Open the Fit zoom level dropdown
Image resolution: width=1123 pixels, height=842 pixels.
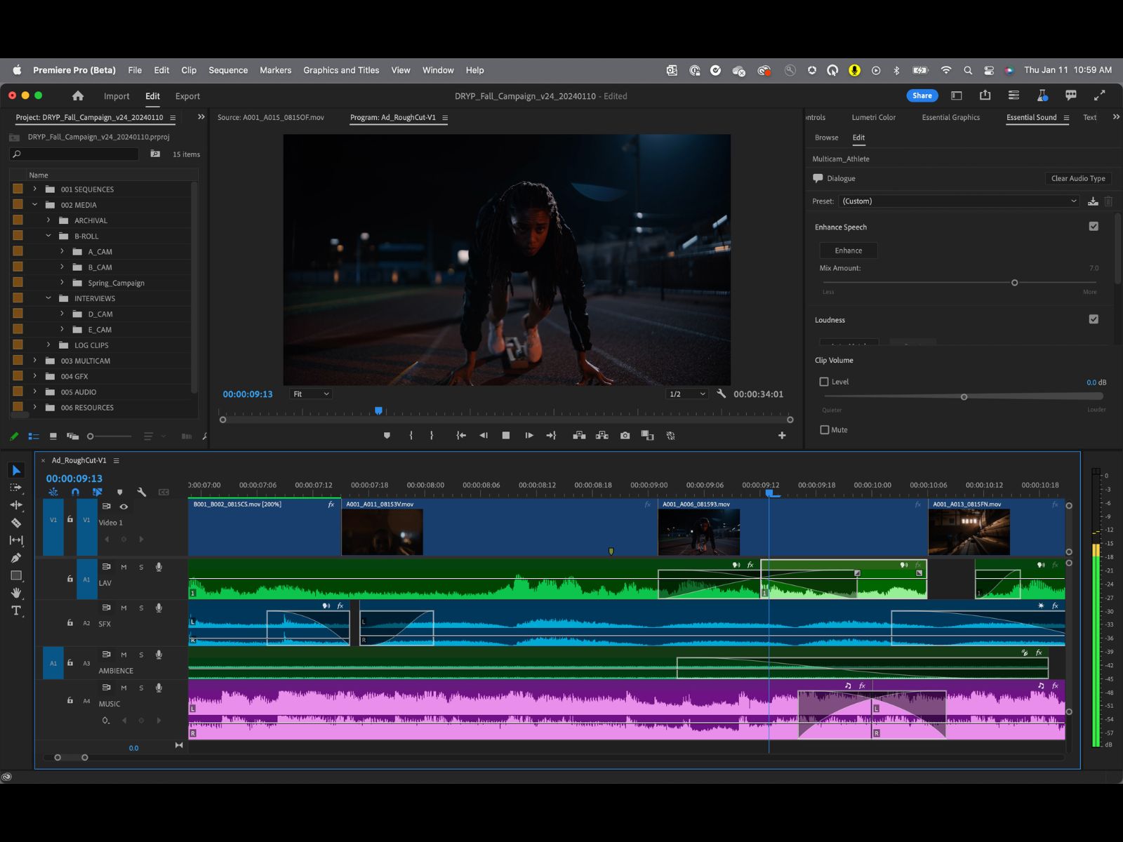tap(310, 394)
